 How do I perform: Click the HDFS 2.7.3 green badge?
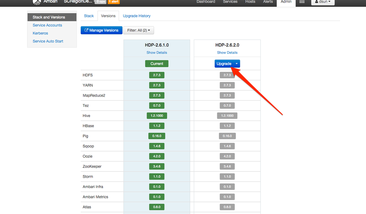pos(157,75)
